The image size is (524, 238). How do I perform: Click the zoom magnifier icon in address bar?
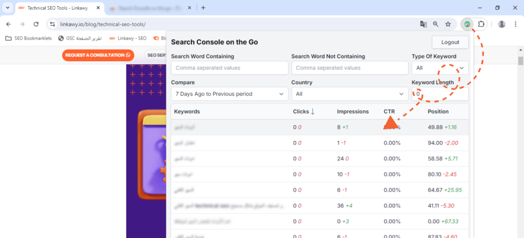[x=435, y=24]
